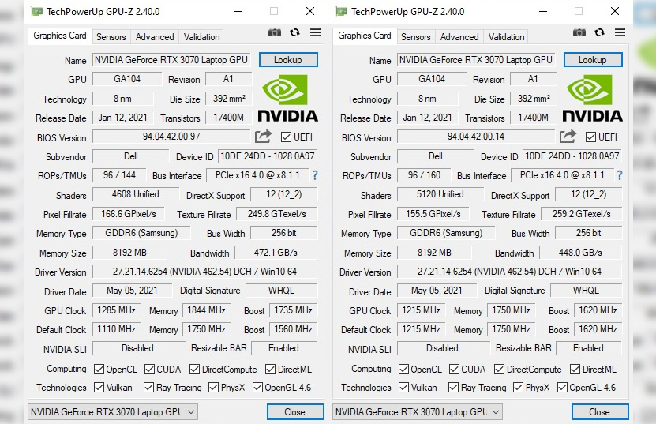
Task: Click Pixel Fillrate value 155.5 GPixel/s
Action: 433,214
